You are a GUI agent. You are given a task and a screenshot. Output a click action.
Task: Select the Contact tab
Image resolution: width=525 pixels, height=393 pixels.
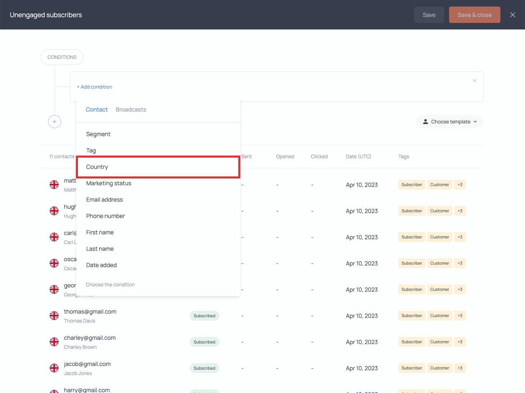(97, 110)
